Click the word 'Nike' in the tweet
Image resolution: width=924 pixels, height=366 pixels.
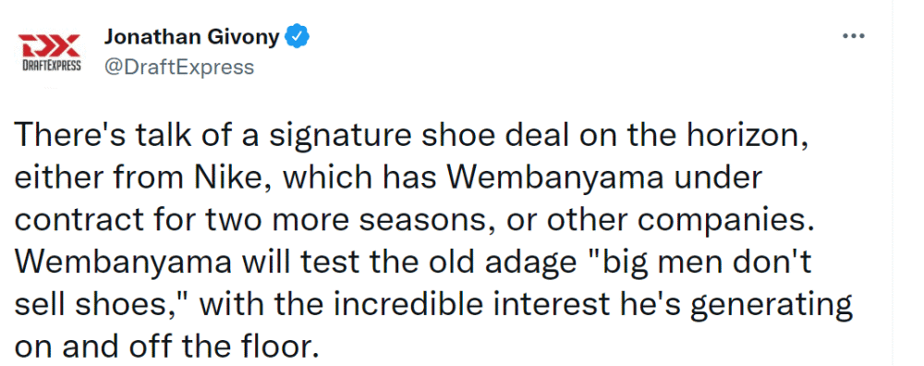[x=235, y=177]
